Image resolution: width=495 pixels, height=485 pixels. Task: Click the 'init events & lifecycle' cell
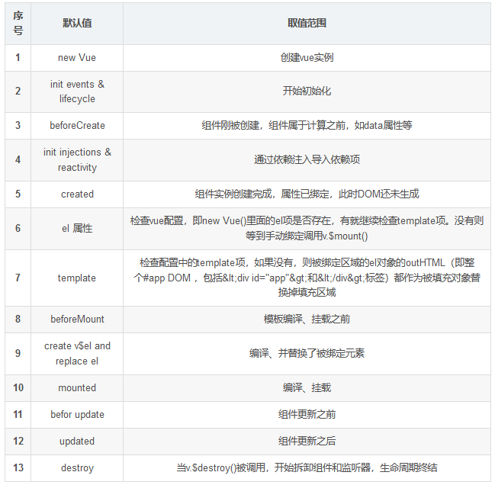(x=77, y=92)
